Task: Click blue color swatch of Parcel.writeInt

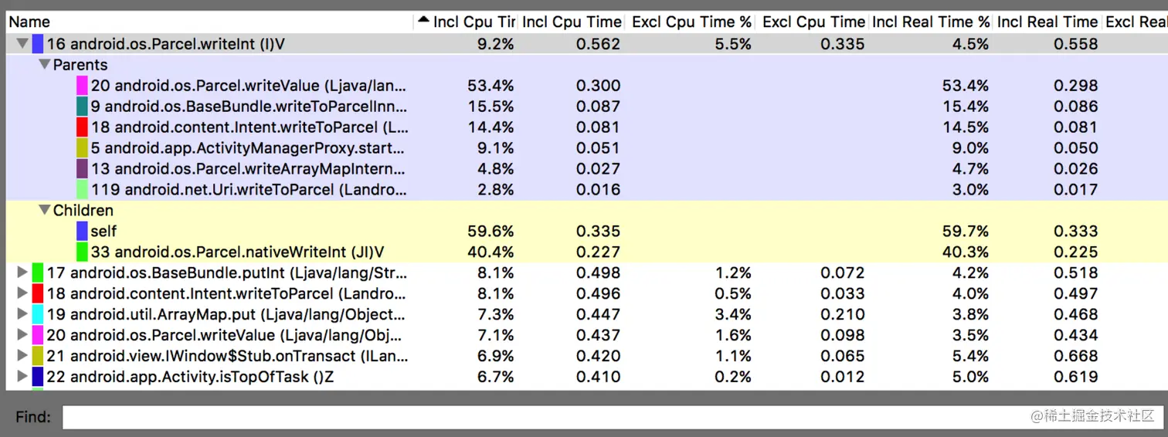Action: (38, 44)
